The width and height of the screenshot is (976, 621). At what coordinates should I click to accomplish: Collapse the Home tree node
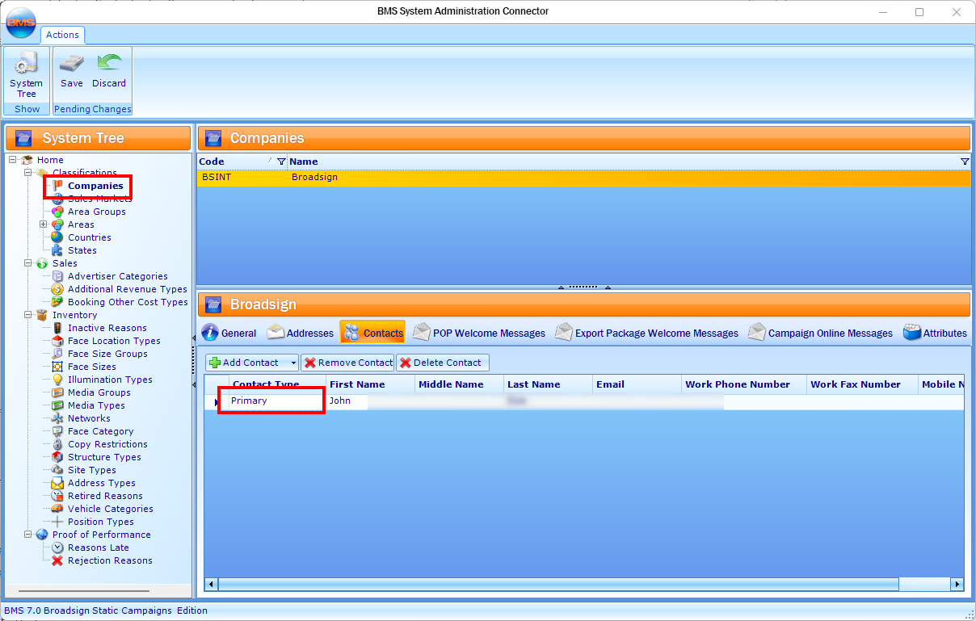[x=13, y=160]
